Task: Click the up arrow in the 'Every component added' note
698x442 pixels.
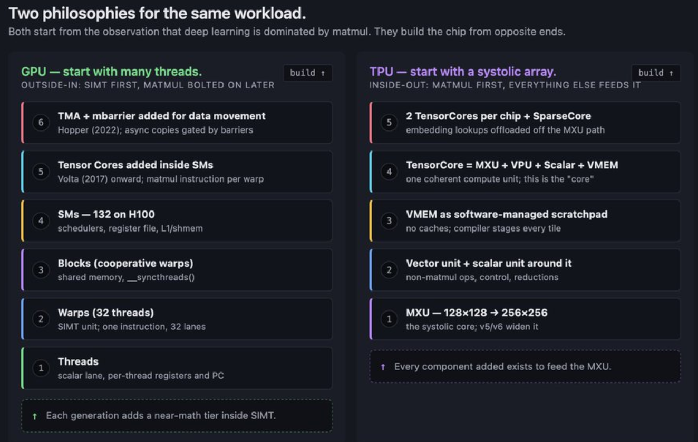Action: 383,367
